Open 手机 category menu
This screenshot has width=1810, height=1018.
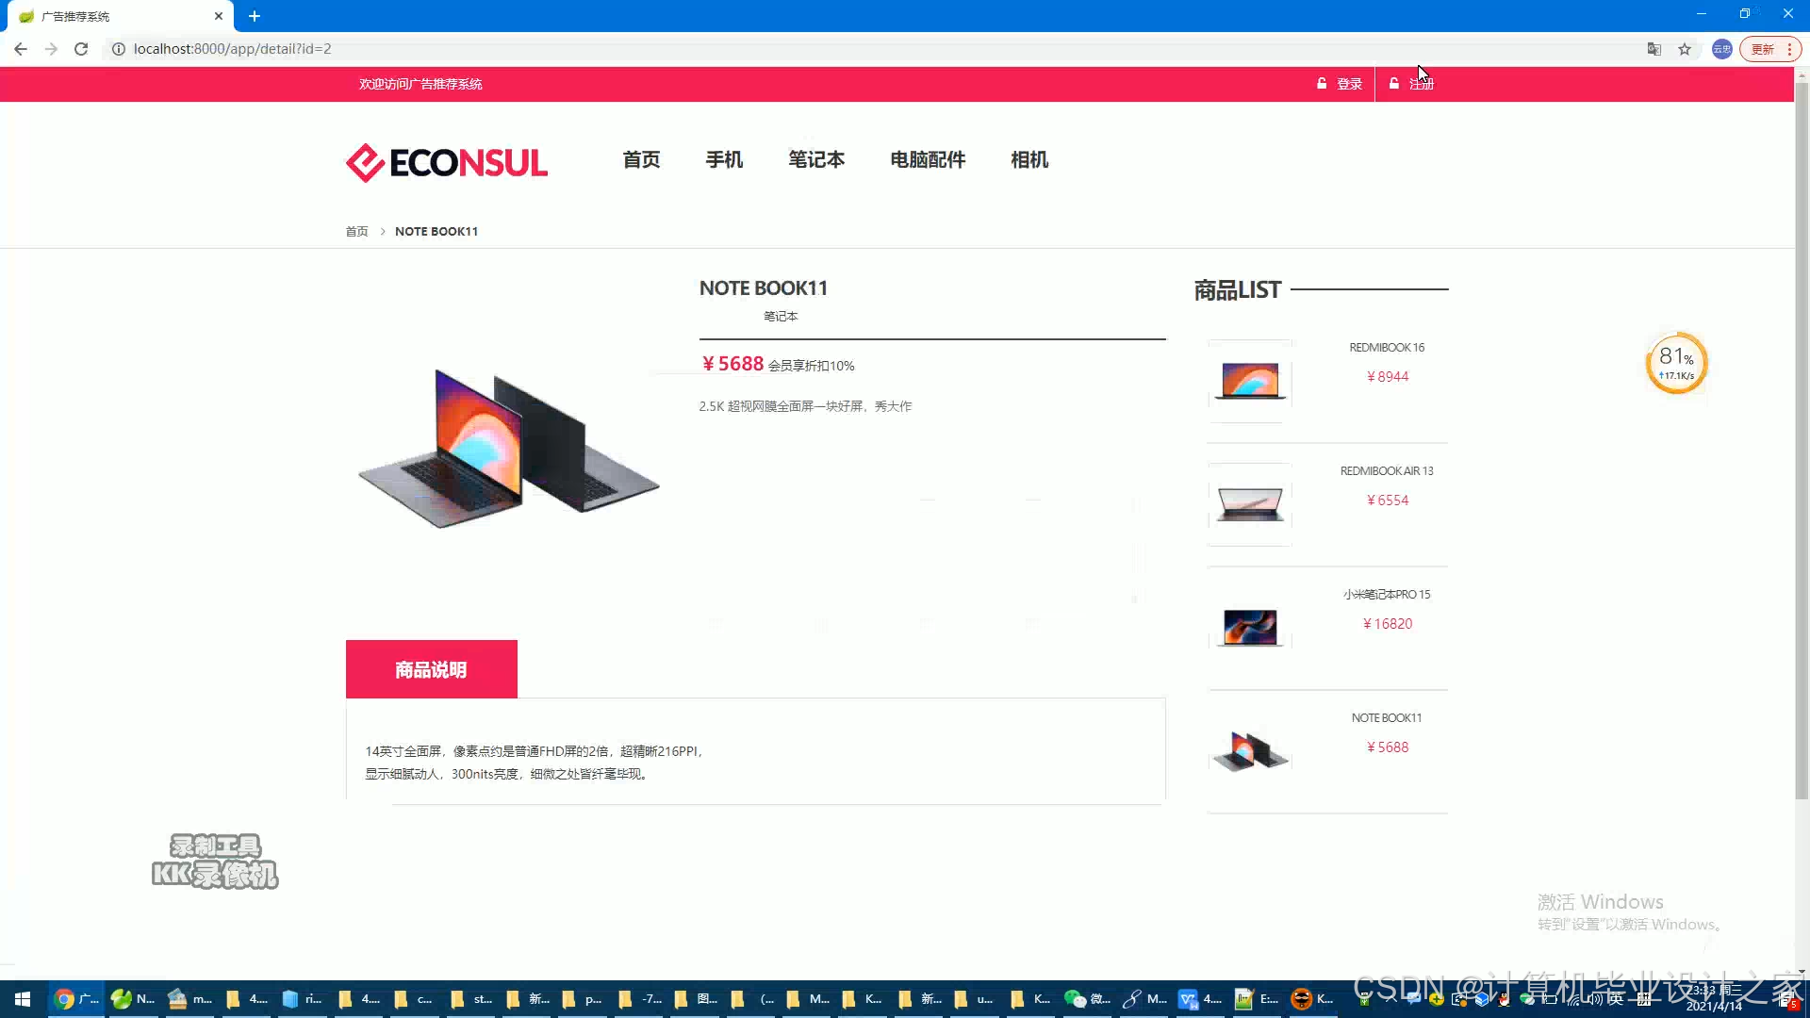point(724,159)
